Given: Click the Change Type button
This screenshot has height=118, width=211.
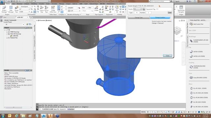Looking at the screenshot, I should click(138, 17).
